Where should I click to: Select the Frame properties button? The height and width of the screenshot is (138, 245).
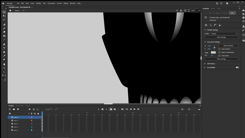point(225,13)
